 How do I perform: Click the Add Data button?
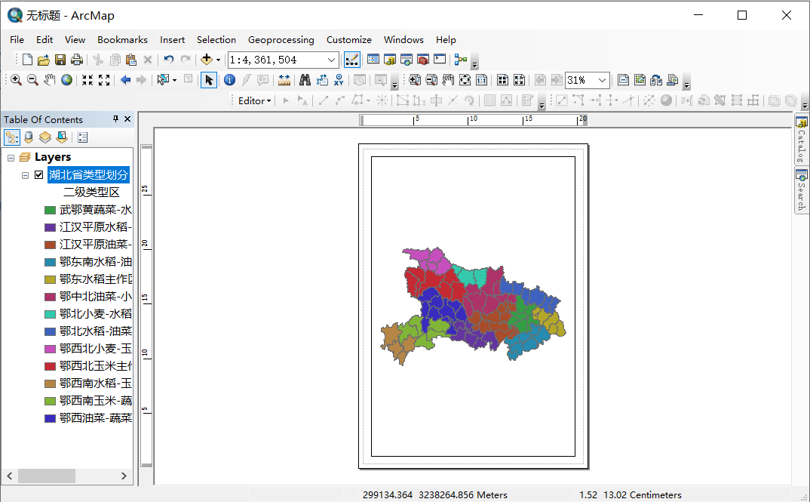pyautogui.click(x=207, y=60)
